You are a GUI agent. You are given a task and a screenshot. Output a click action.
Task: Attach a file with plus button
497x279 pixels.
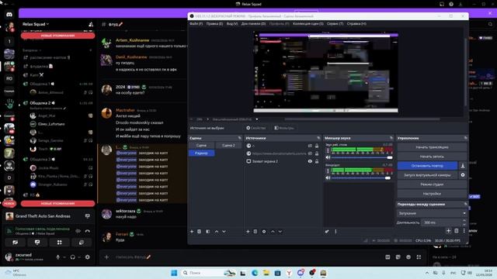[107, 257]
